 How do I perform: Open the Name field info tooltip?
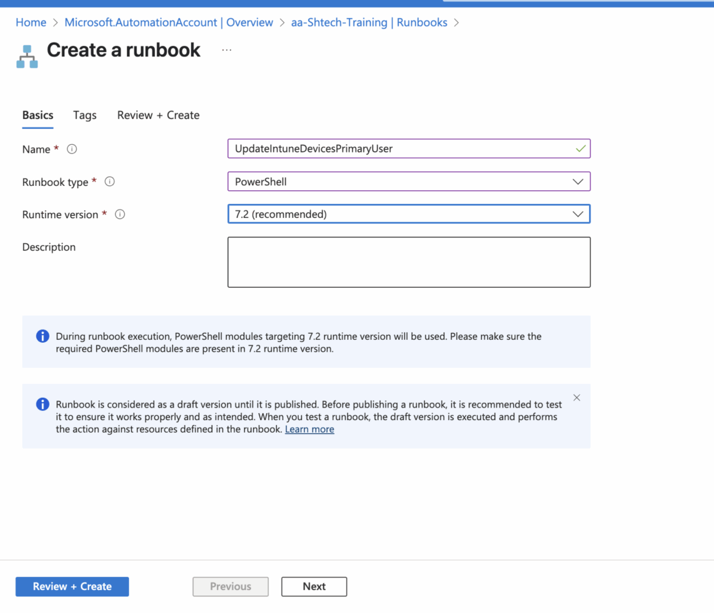72,148
